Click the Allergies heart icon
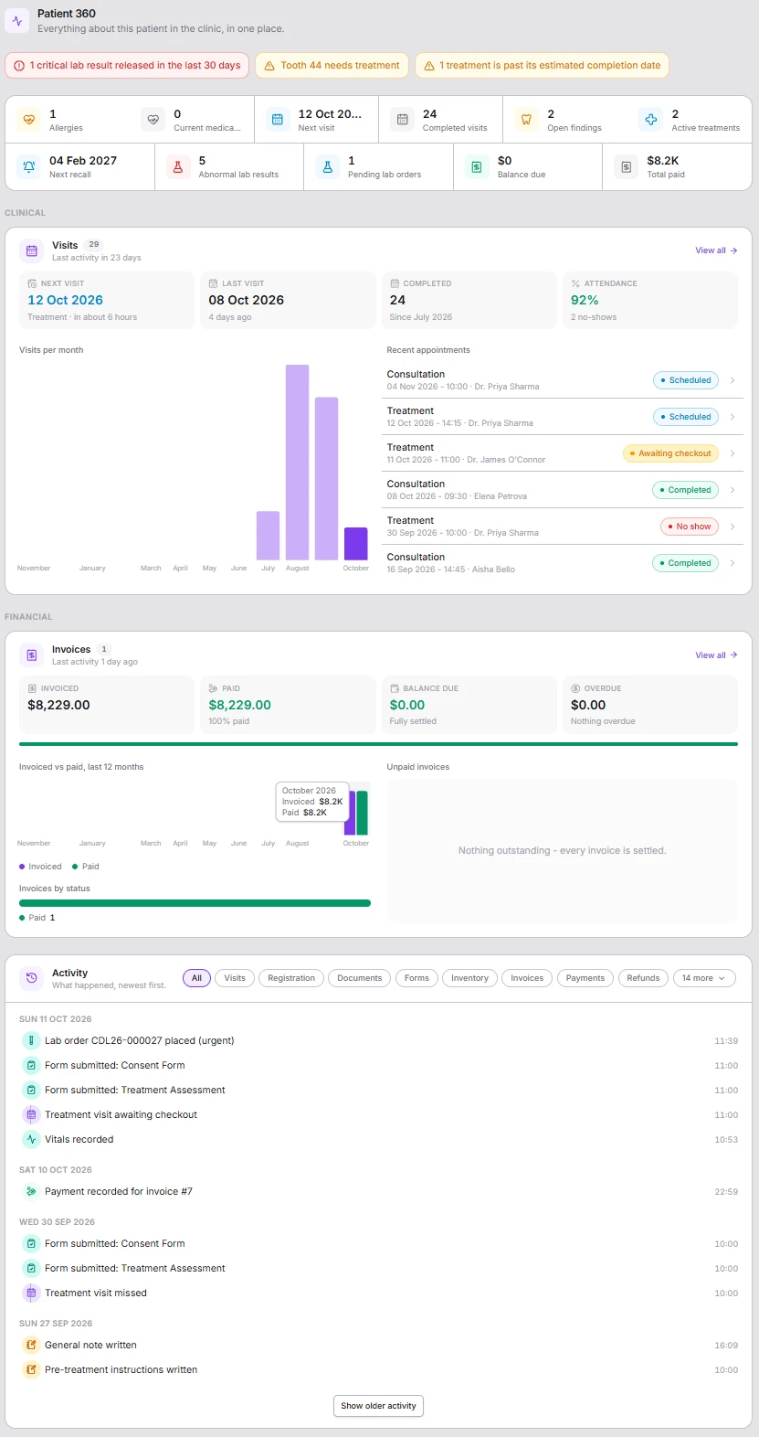The image size is (759, 1437). coord(29,120)
